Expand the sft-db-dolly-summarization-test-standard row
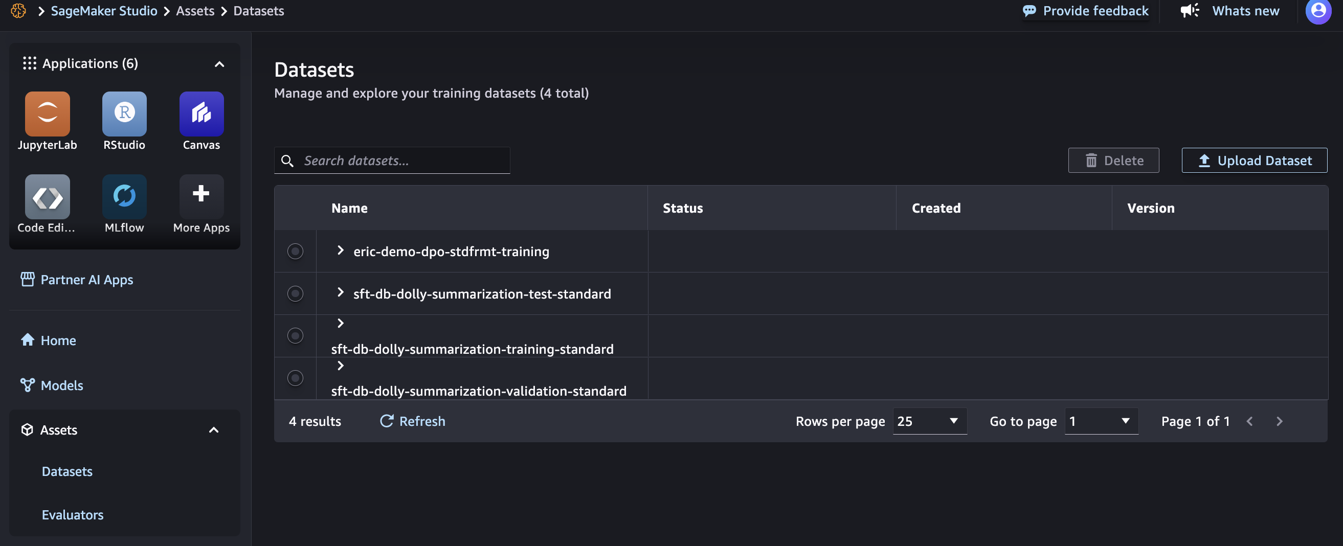This screenshot has width=1343, height=546. point(341,292)
